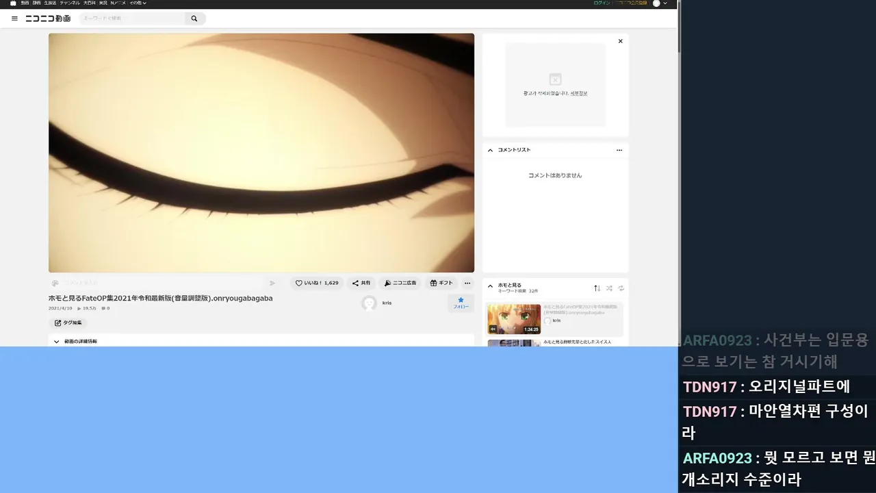Click the removed-ad placeholder icon
Screen dimensions: 876x493
(556, 79)
